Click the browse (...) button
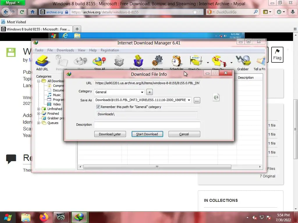This screenshot has height=223, width=298. 197,100
